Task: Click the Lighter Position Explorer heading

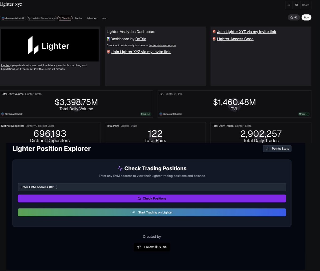Action: [51, 149]
